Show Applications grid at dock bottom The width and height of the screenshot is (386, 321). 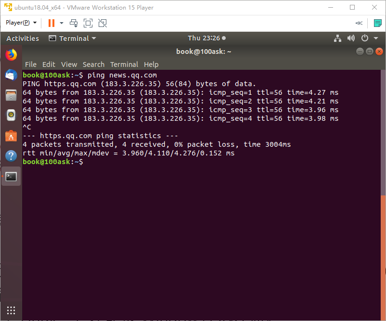(11, 310)
